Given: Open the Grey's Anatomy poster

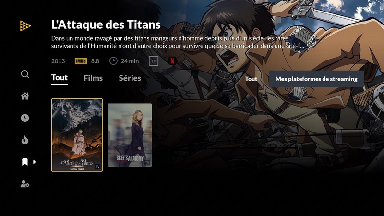Looking at the screenshot, I should (130, 135).
